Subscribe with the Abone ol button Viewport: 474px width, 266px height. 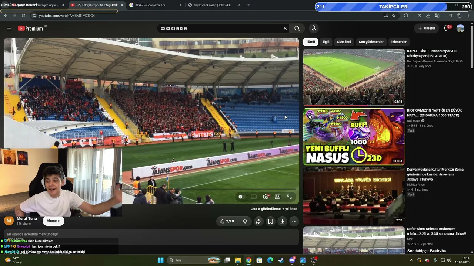coord(53,221)
